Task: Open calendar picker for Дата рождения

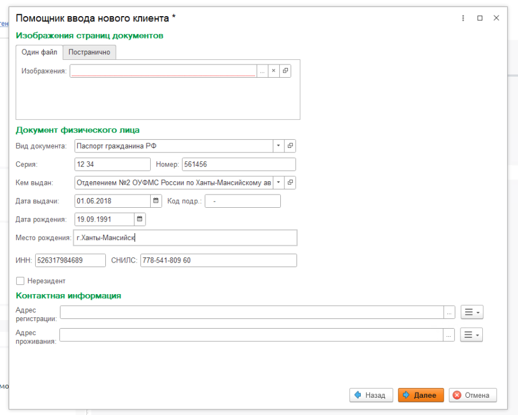Action: point(140,219)
